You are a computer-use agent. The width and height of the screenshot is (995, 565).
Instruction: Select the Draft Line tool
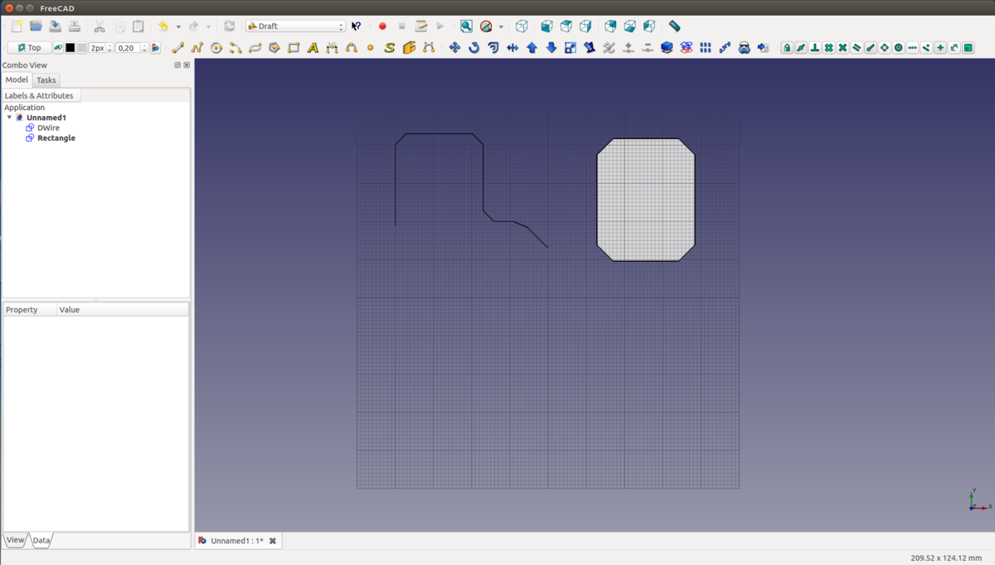click(x=177, y=48)
